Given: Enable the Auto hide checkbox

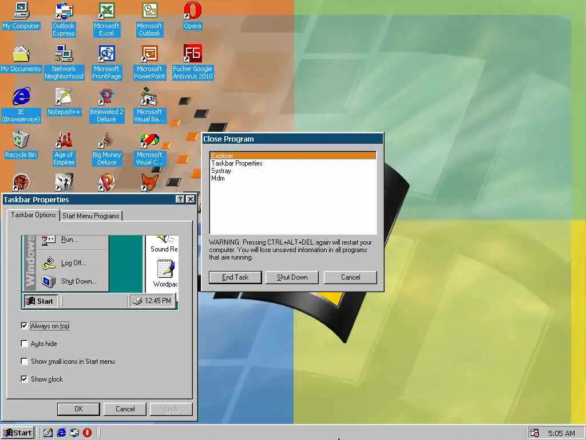Looking at the screenshot, I should (24, 344).
